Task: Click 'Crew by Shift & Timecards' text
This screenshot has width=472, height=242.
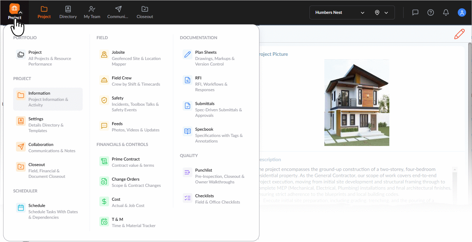Action: tap(136, 84)
